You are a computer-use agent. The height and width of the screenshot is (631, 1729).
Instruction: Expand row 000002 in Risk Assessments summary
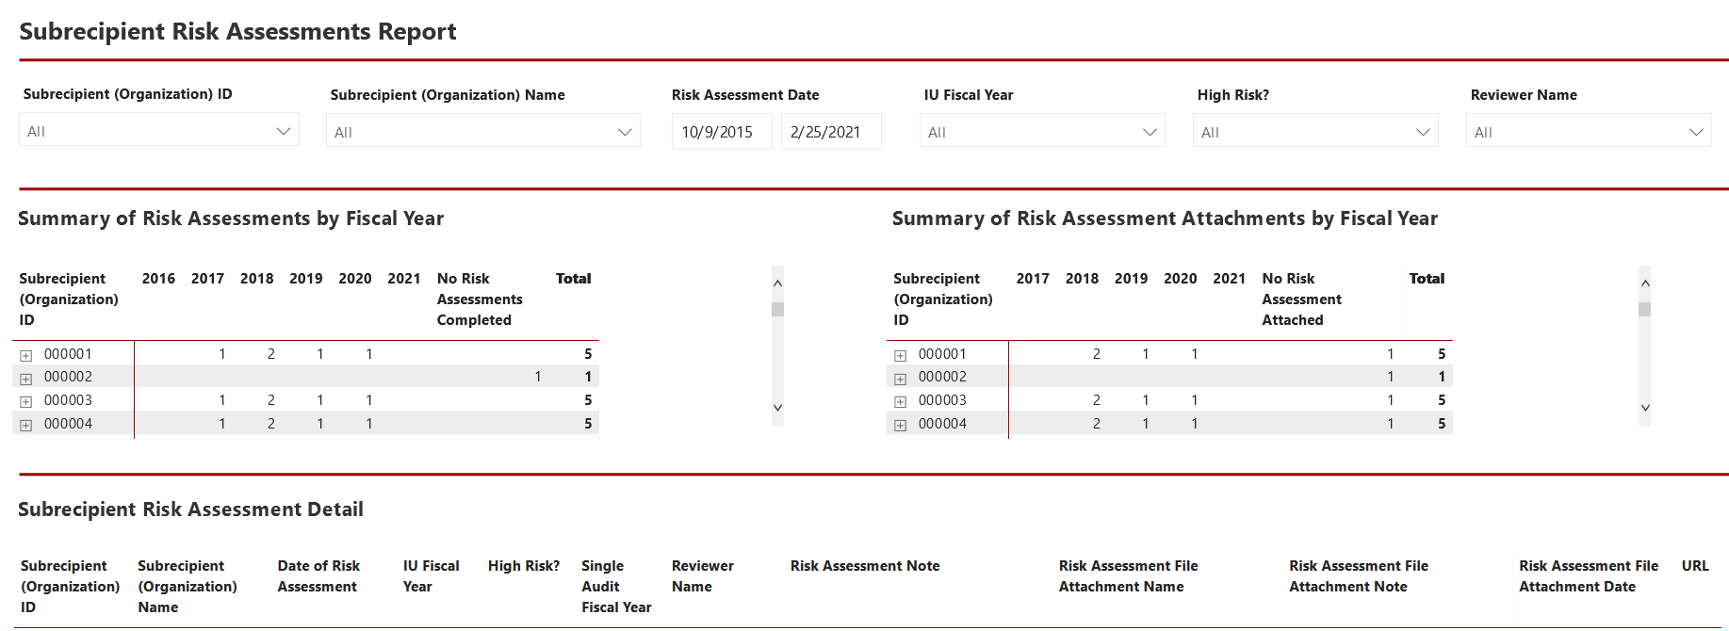tap(26, 379)
